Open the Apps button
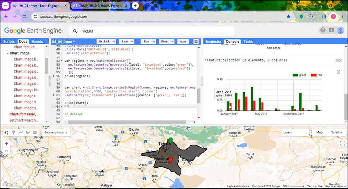348x189 pixels. [183, 41]
